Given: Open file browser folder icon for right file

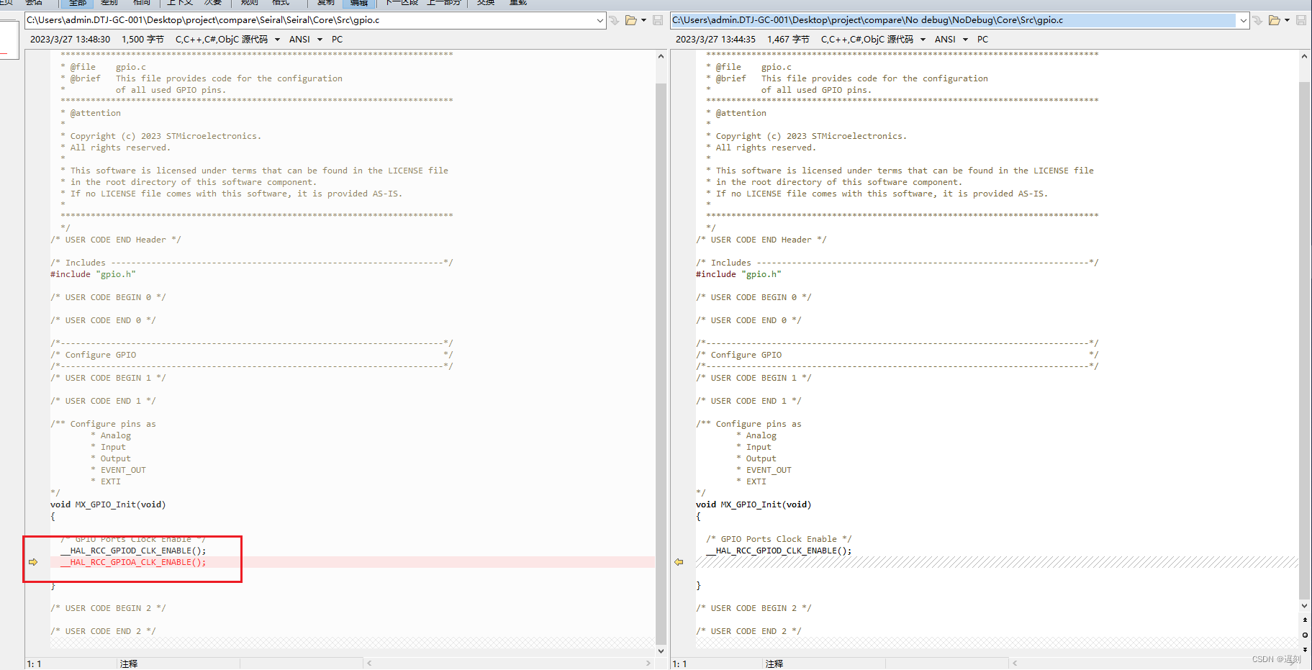Looking at the screenshot, I should click(1275, 20).
